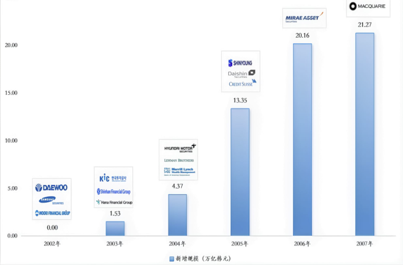Click the y-axis value 5.00
The width and height of the screenshot is (403, 266).
(12, 188)
